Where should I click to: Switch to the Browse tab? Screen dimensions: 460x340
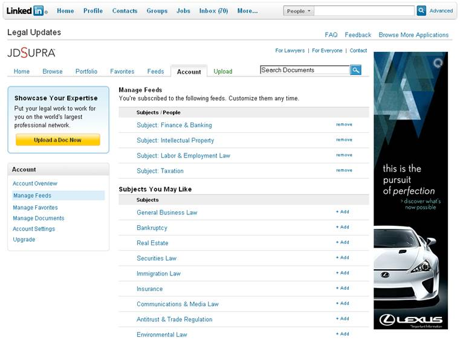click(53, 71)
